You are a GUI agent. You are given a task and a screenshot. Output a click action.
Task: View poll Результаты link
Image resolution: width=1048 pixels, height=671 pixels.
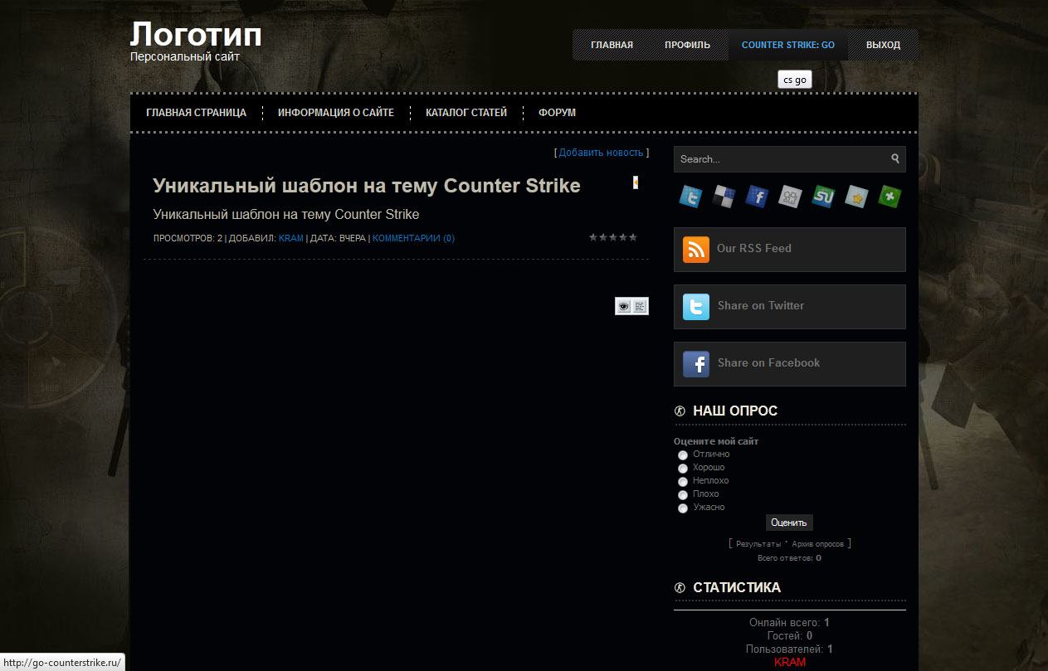(x=758, y=544)
